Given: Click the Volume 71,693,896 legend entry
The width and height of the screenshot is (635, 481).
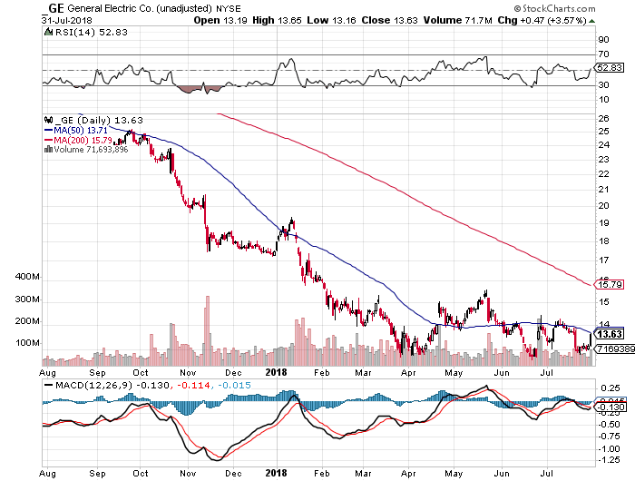Looking at the screenshot, I should pyautogui.click(x=91, y=149).
